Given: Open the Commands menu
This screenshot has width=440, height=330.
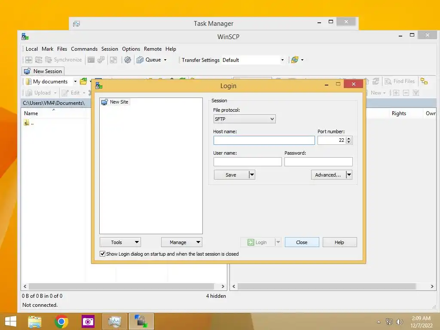Looking at the screenshot, I should 84,49.
